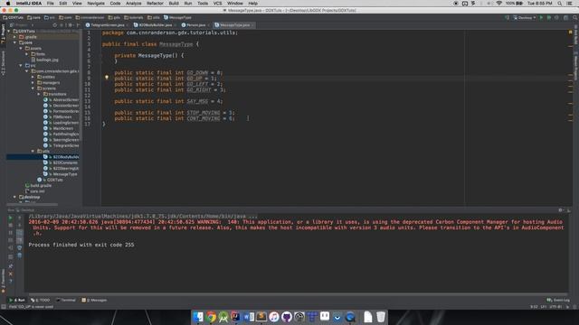Screen dimensions: 579x325
Task: Click the Wi-Fi status icon in menu bar
Action: 498,4
